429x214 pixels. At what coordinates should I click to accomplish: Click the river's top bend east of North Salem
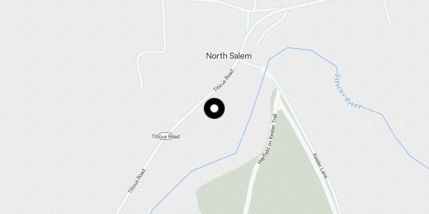point(288,48)
